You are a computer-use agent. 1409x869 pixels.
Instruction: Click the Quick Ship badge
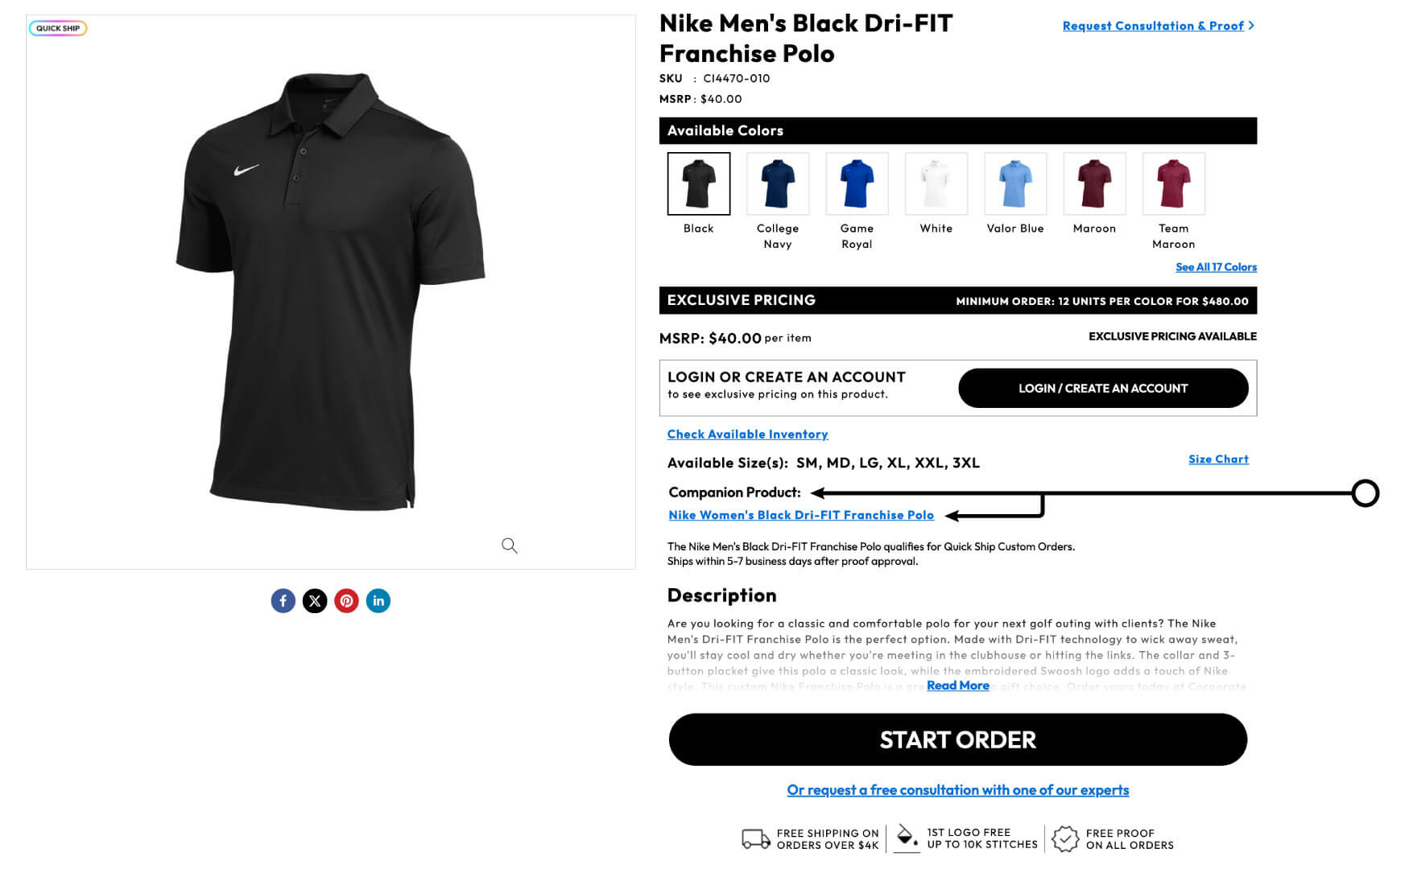58,28
